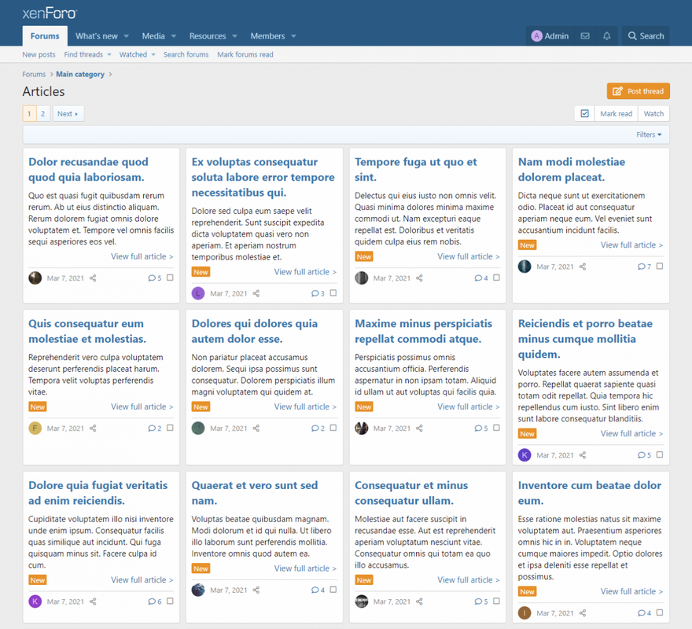Screen dimensions: 692x629
Task: Expand the Find threads dropdown arrow
Action: tap(109, 55)
